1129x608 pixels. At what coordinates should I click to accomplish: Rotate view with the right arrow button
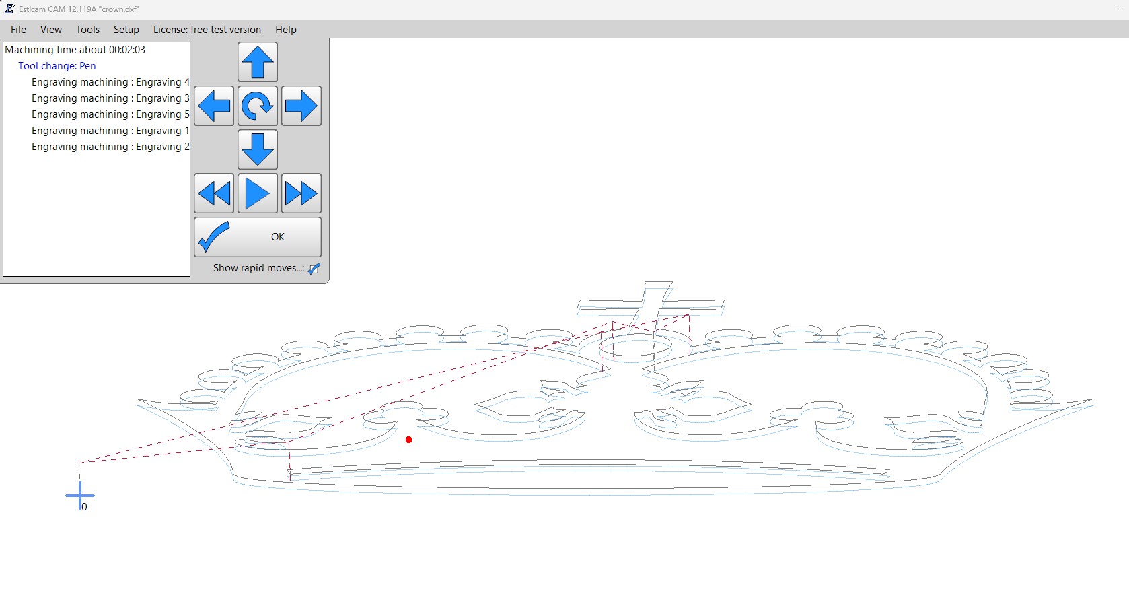tap(301, 106)
